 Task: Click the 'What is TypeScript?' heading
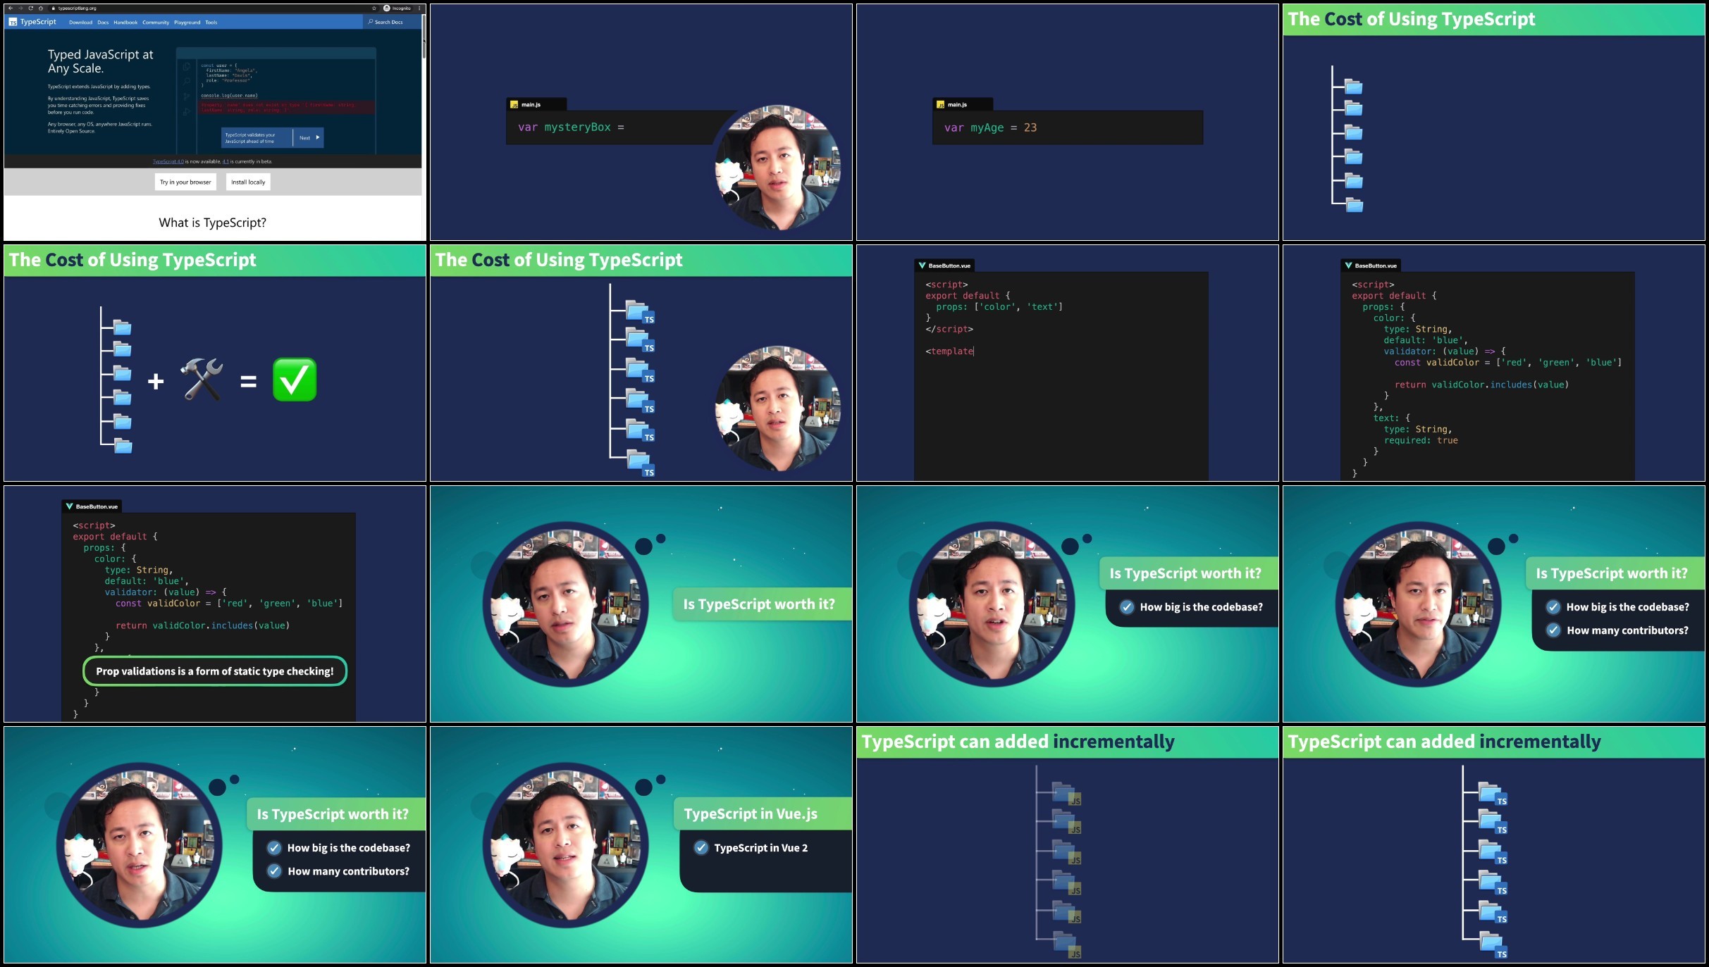point(213,223)
